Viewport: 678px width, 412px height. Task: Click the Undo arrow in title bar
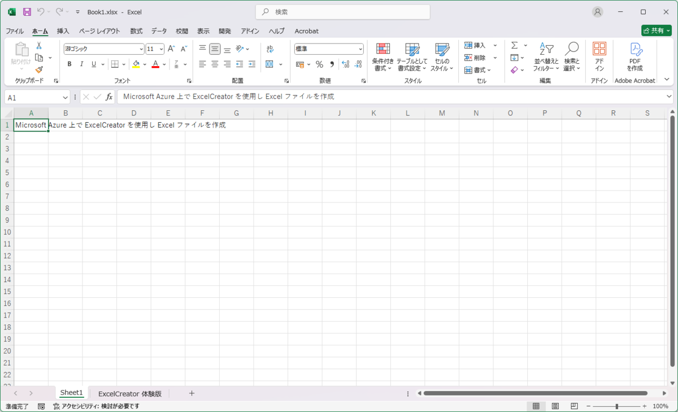coord(41,12)
